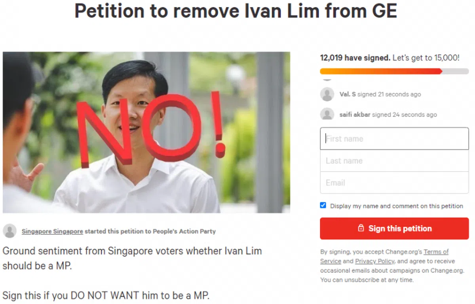Click Val. S's avatar icon
475x304 pixels.
327,94
